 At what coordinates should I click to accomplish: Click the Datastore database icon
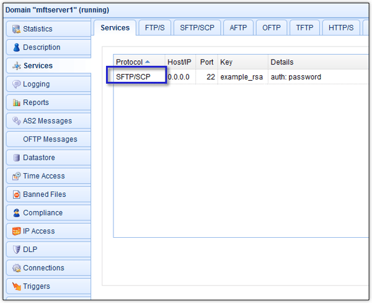[x=16, y=158]
